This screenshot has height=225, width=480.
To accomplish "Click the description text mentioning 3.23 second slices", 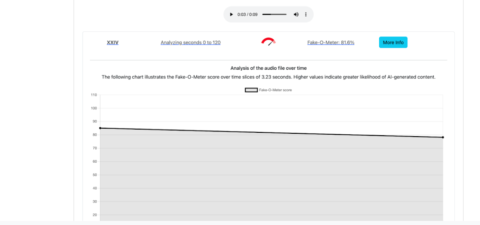I will pos(268,77).
